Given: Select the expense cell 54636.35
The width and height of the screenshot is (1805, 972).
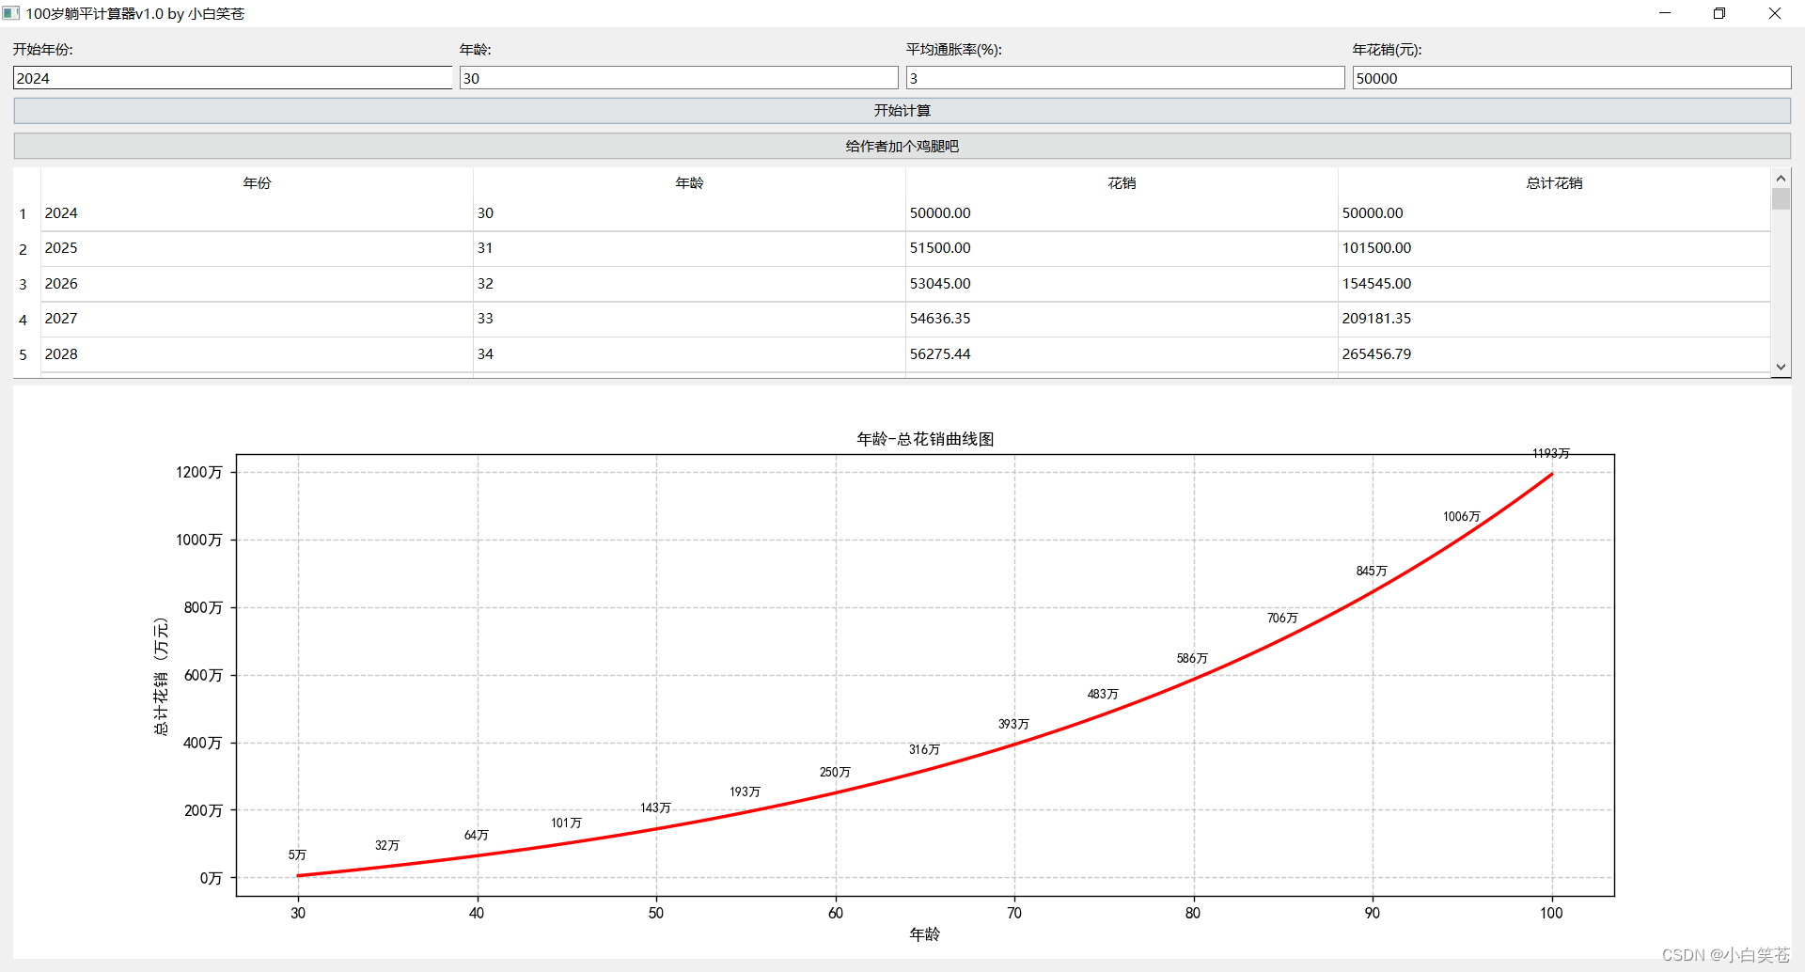Looking at the screenshot, I should pyautogui.click(x=1122, y=319).
